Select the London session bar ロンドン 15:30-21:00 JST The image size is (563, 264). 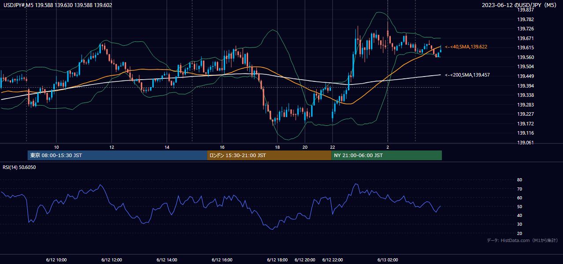[269, 155]
